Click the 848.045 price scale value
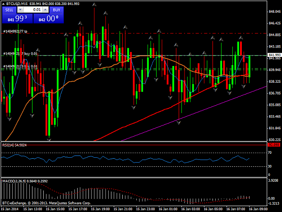 275,12
